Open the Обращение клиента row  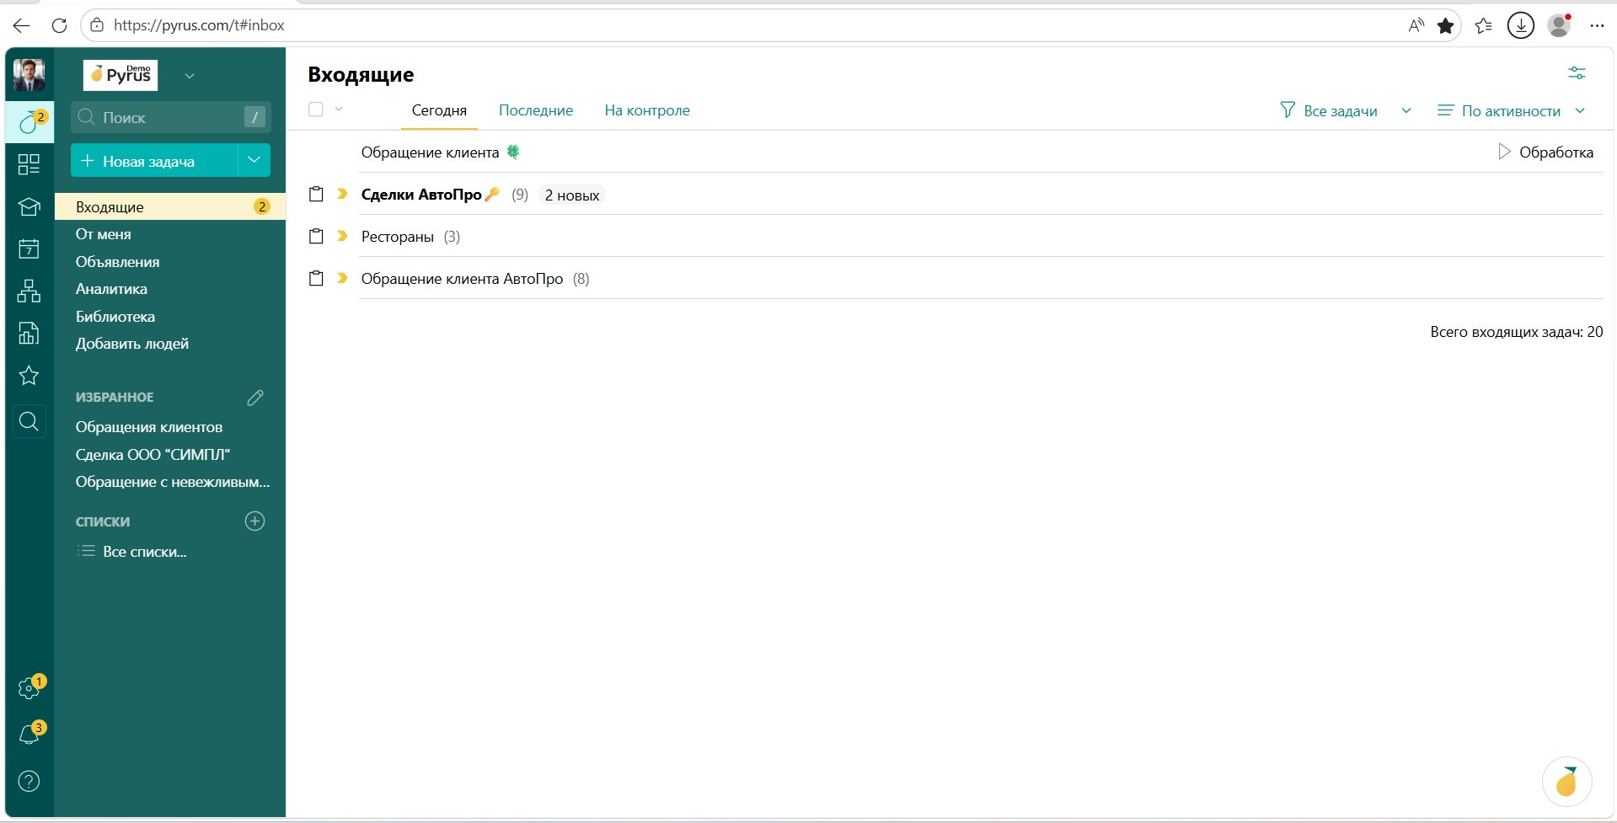click(980, 152)
